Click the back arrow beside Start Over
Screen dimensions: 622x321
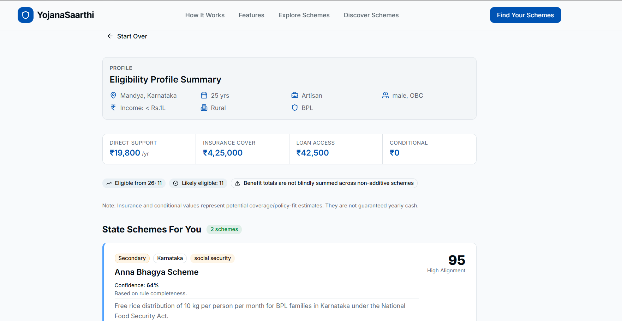coord(110,36)
